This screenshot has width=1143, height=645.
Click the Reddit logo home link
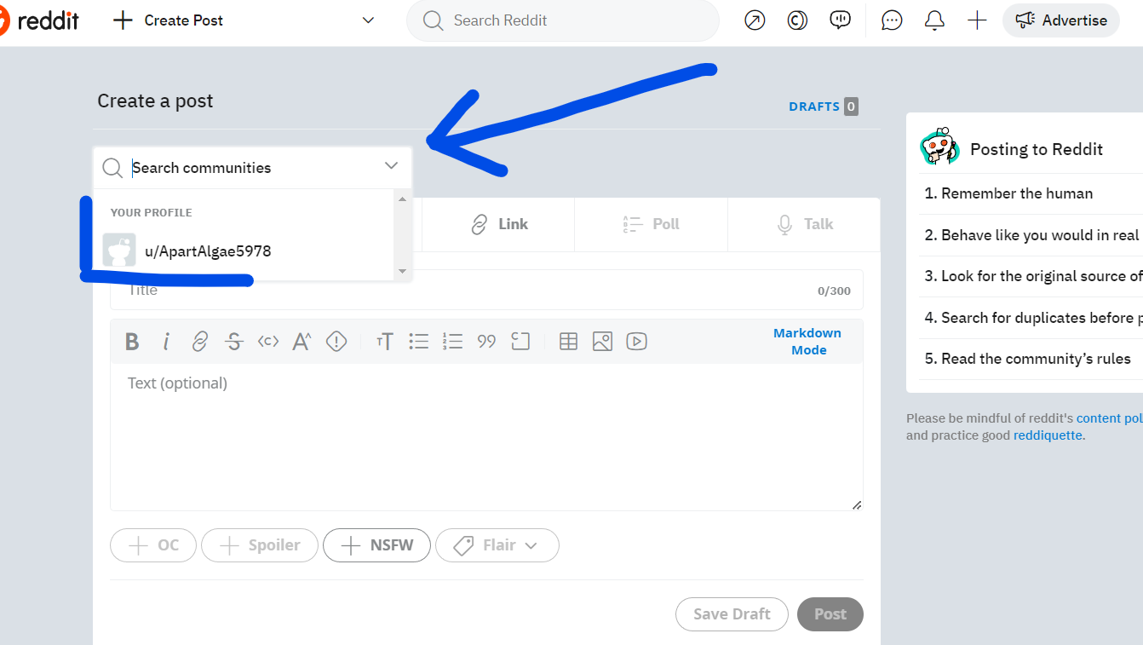tap(38, 20)
